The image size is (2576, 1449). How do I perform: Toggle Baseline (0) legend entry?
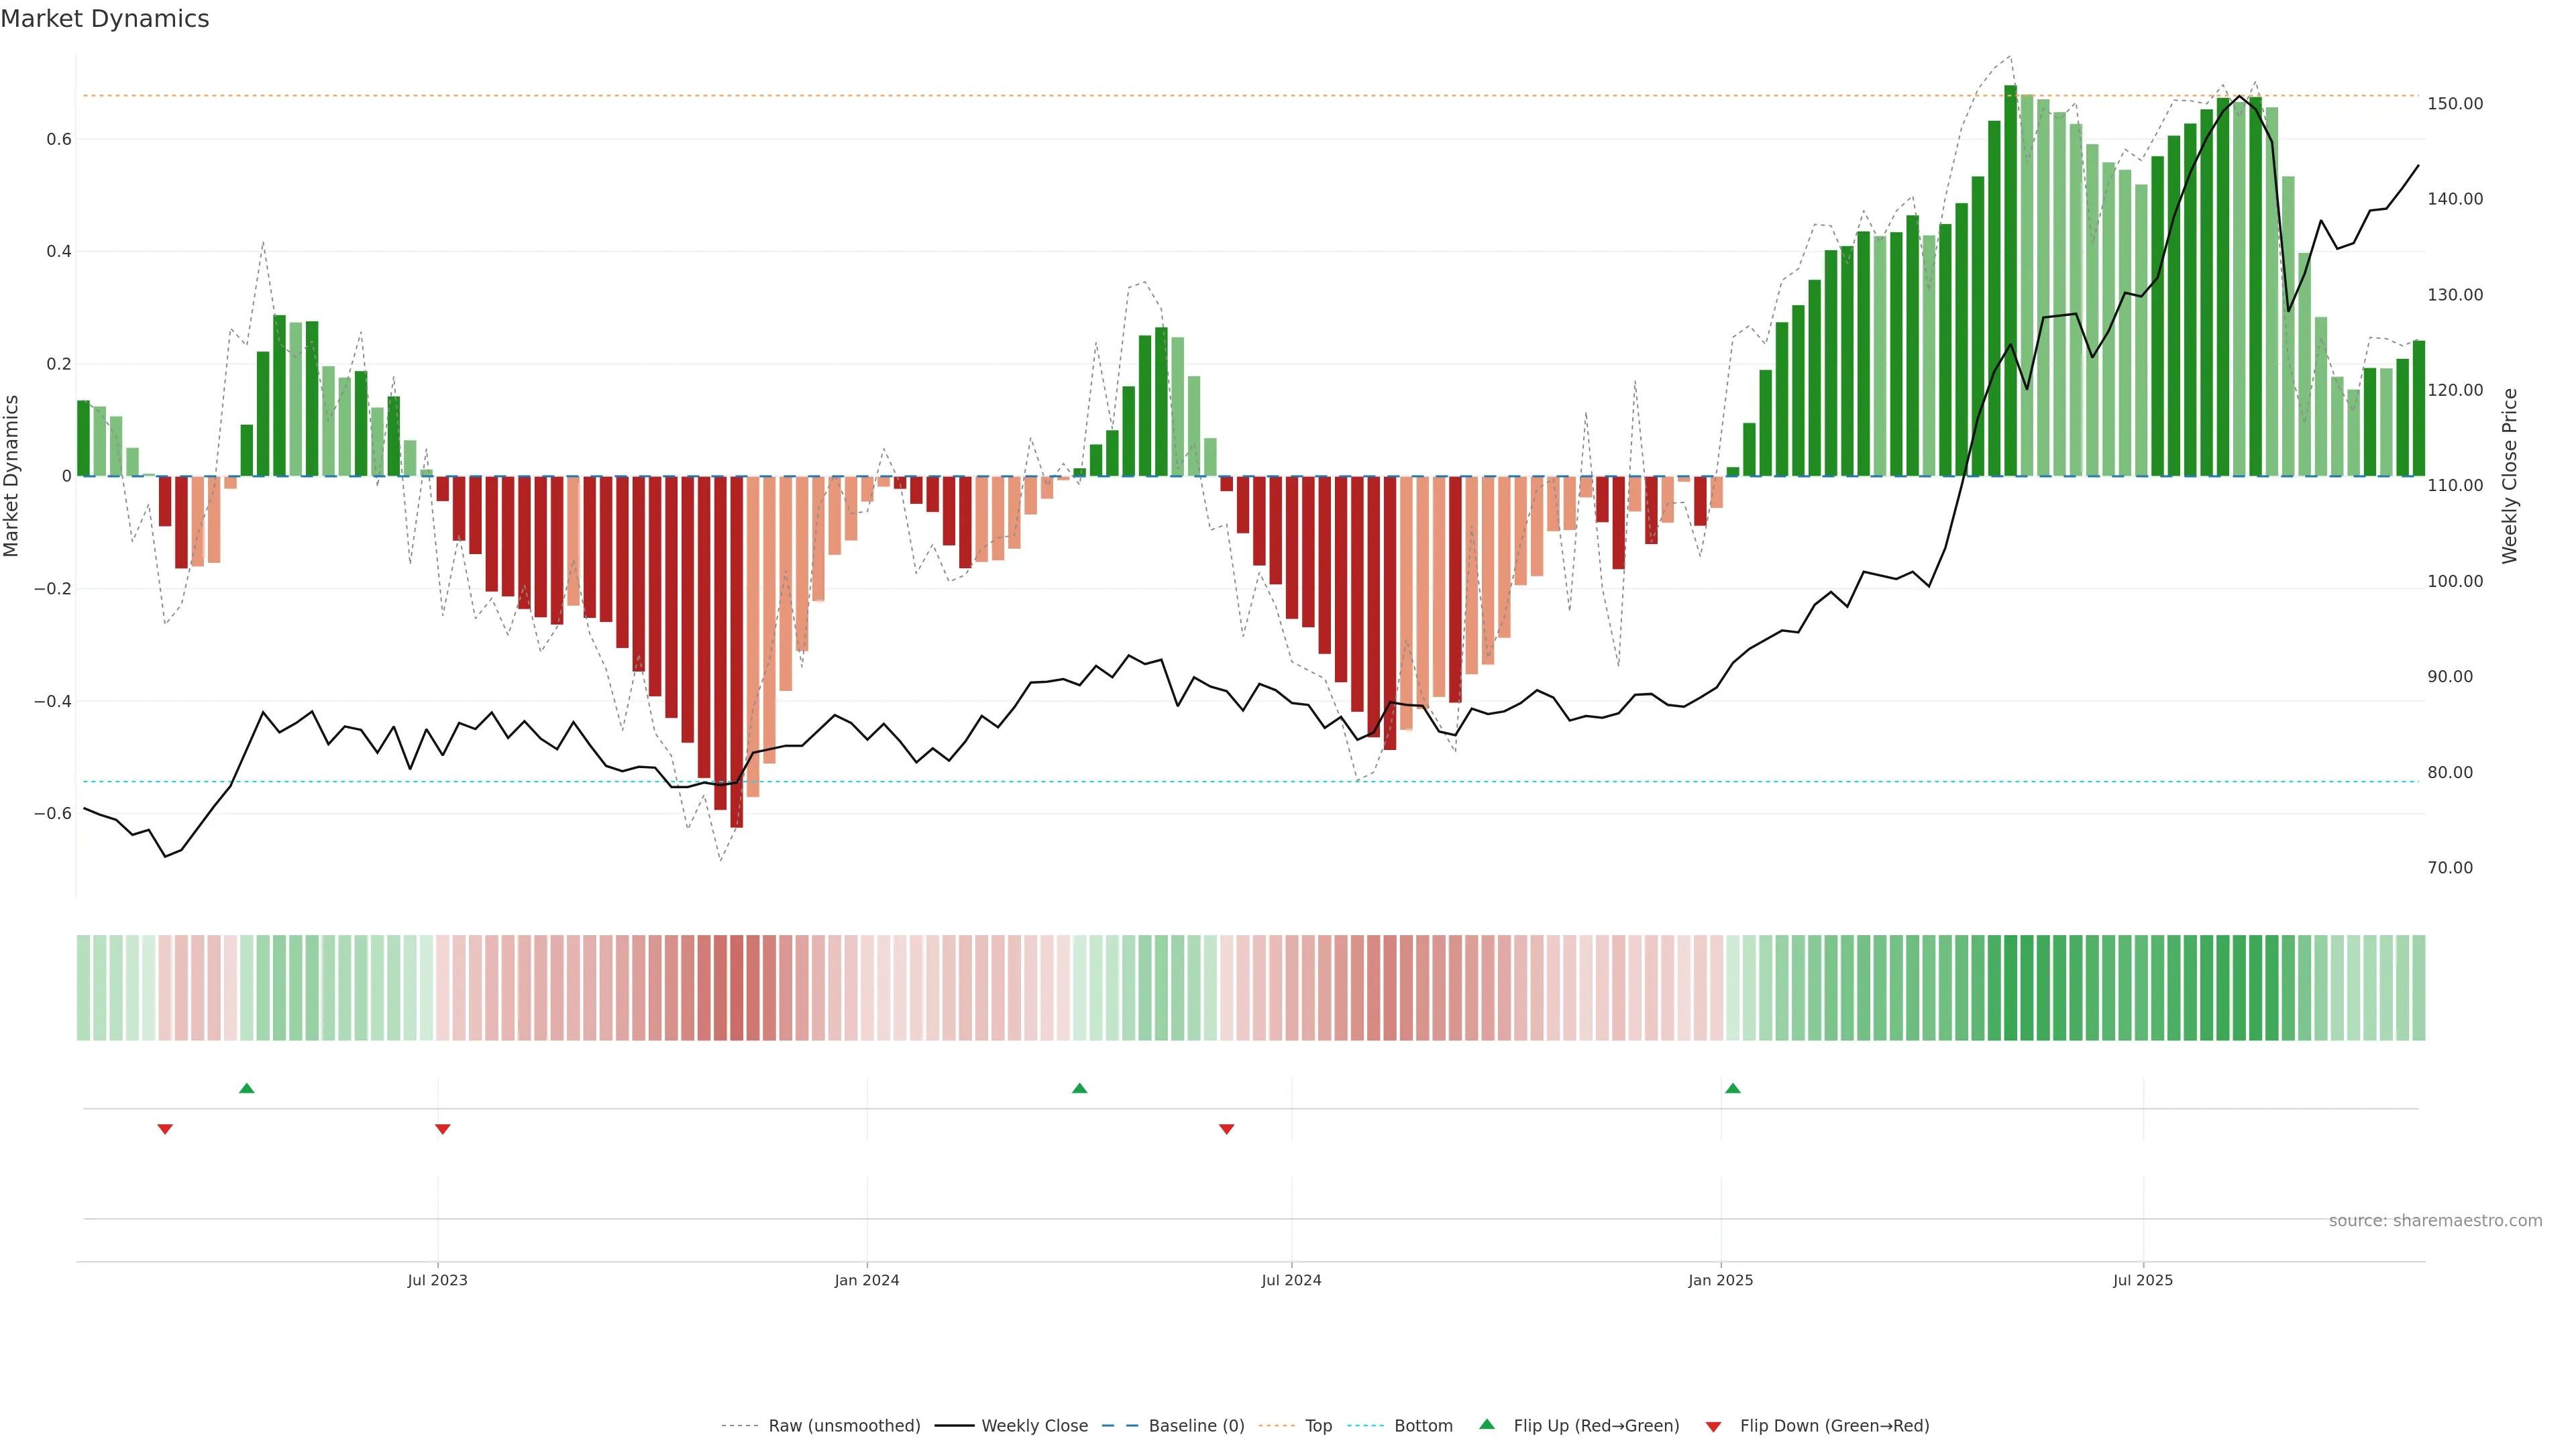pyautogui.click(x=1196, y=1426)
